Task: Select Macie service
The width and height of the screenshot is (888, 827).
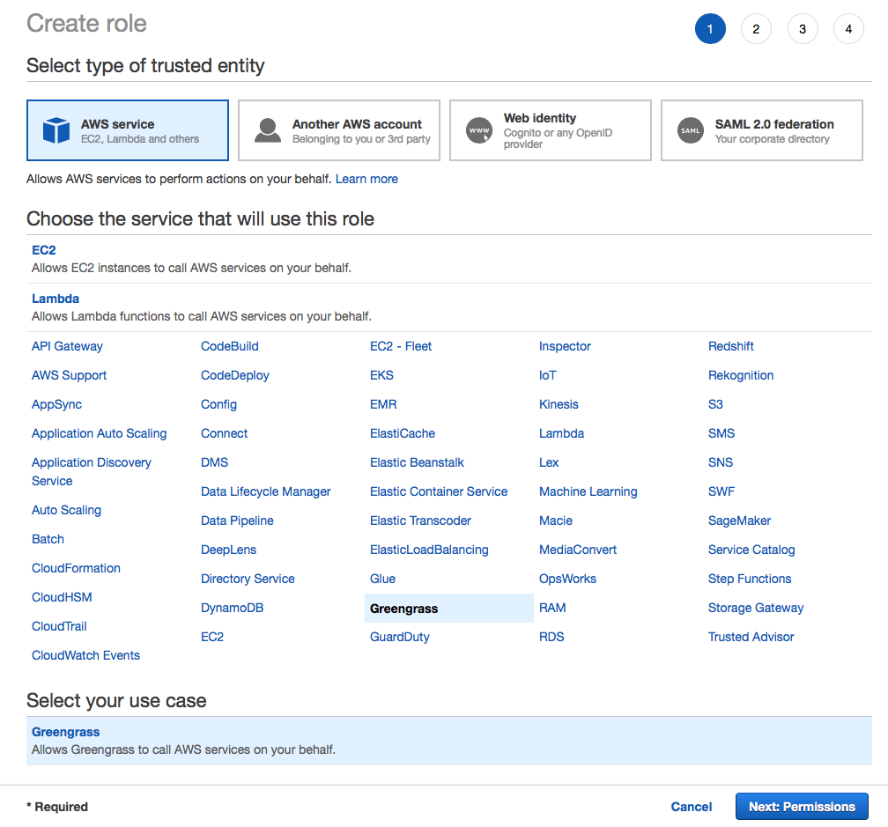Action: [556, 521]
